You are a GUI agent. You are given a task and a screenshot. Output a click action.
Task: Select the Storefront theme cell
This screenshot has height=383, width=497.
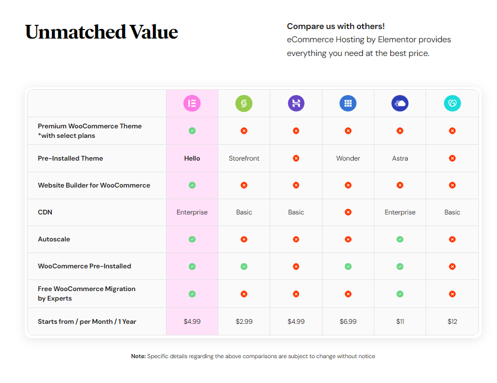pos(244,158)
